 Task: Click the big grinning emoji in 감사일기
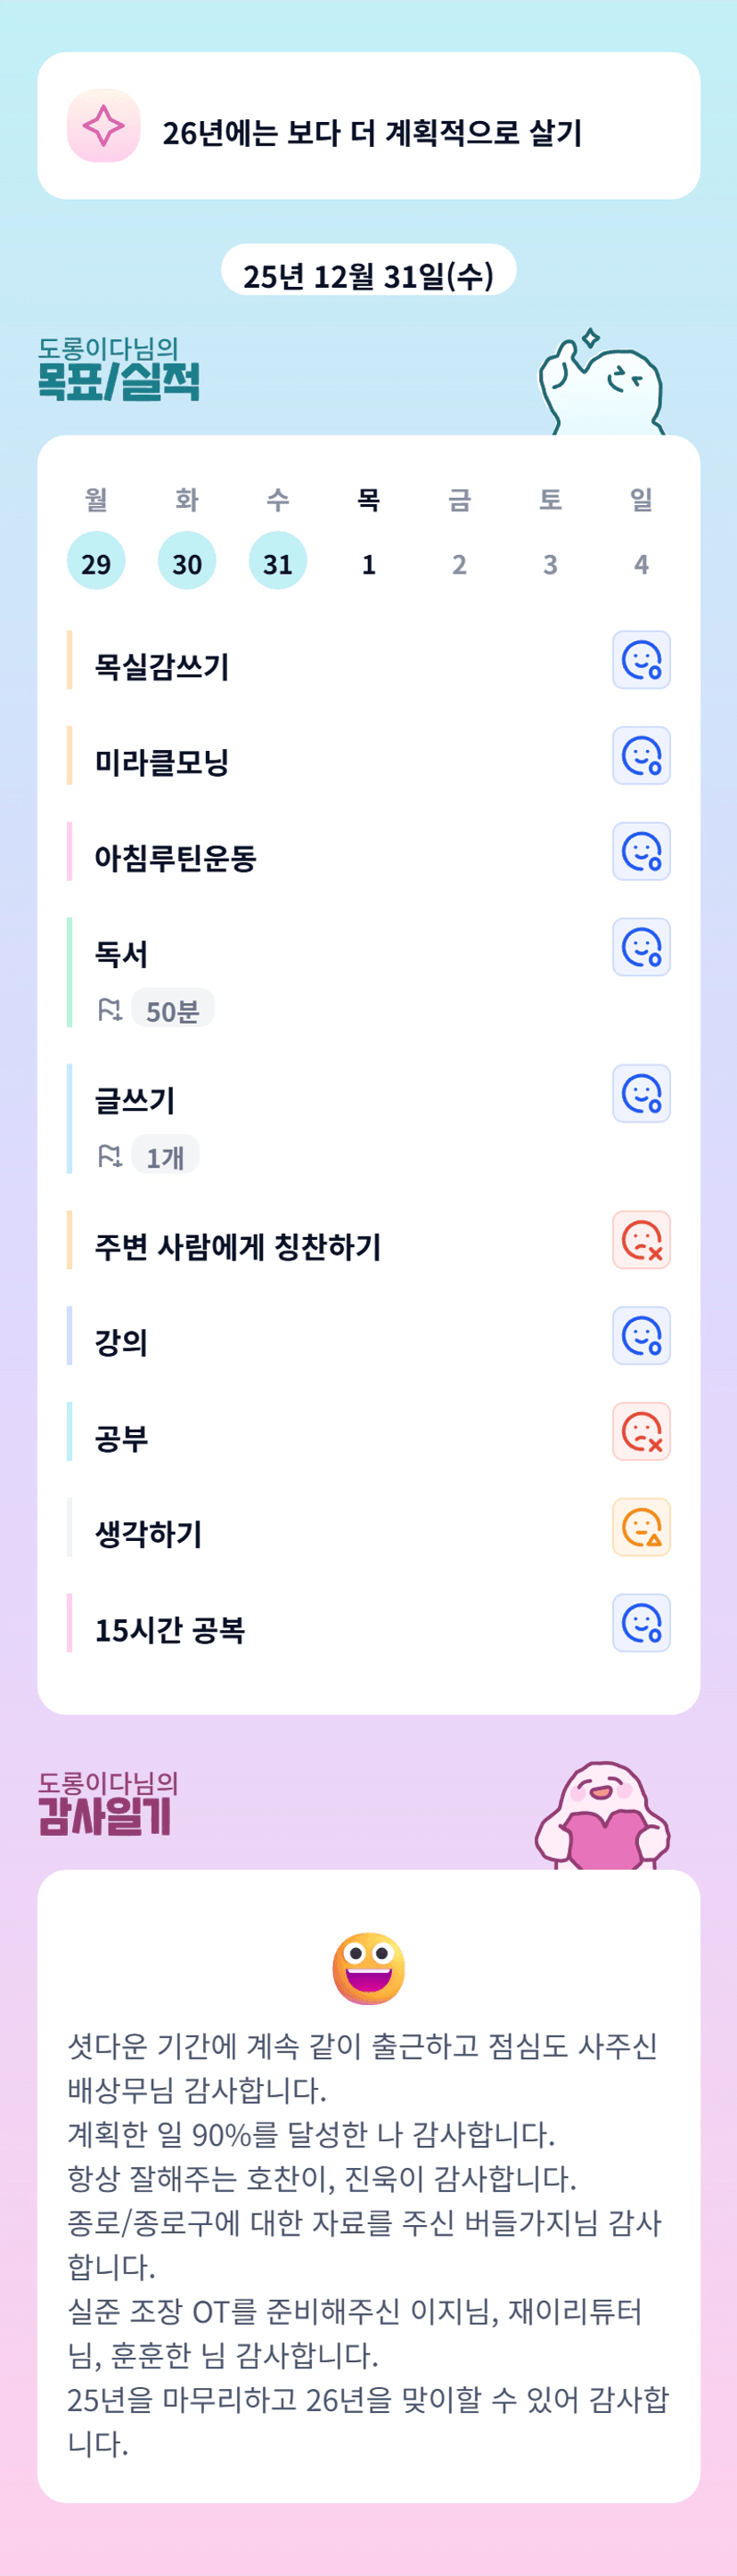(x=368, y=1968)
